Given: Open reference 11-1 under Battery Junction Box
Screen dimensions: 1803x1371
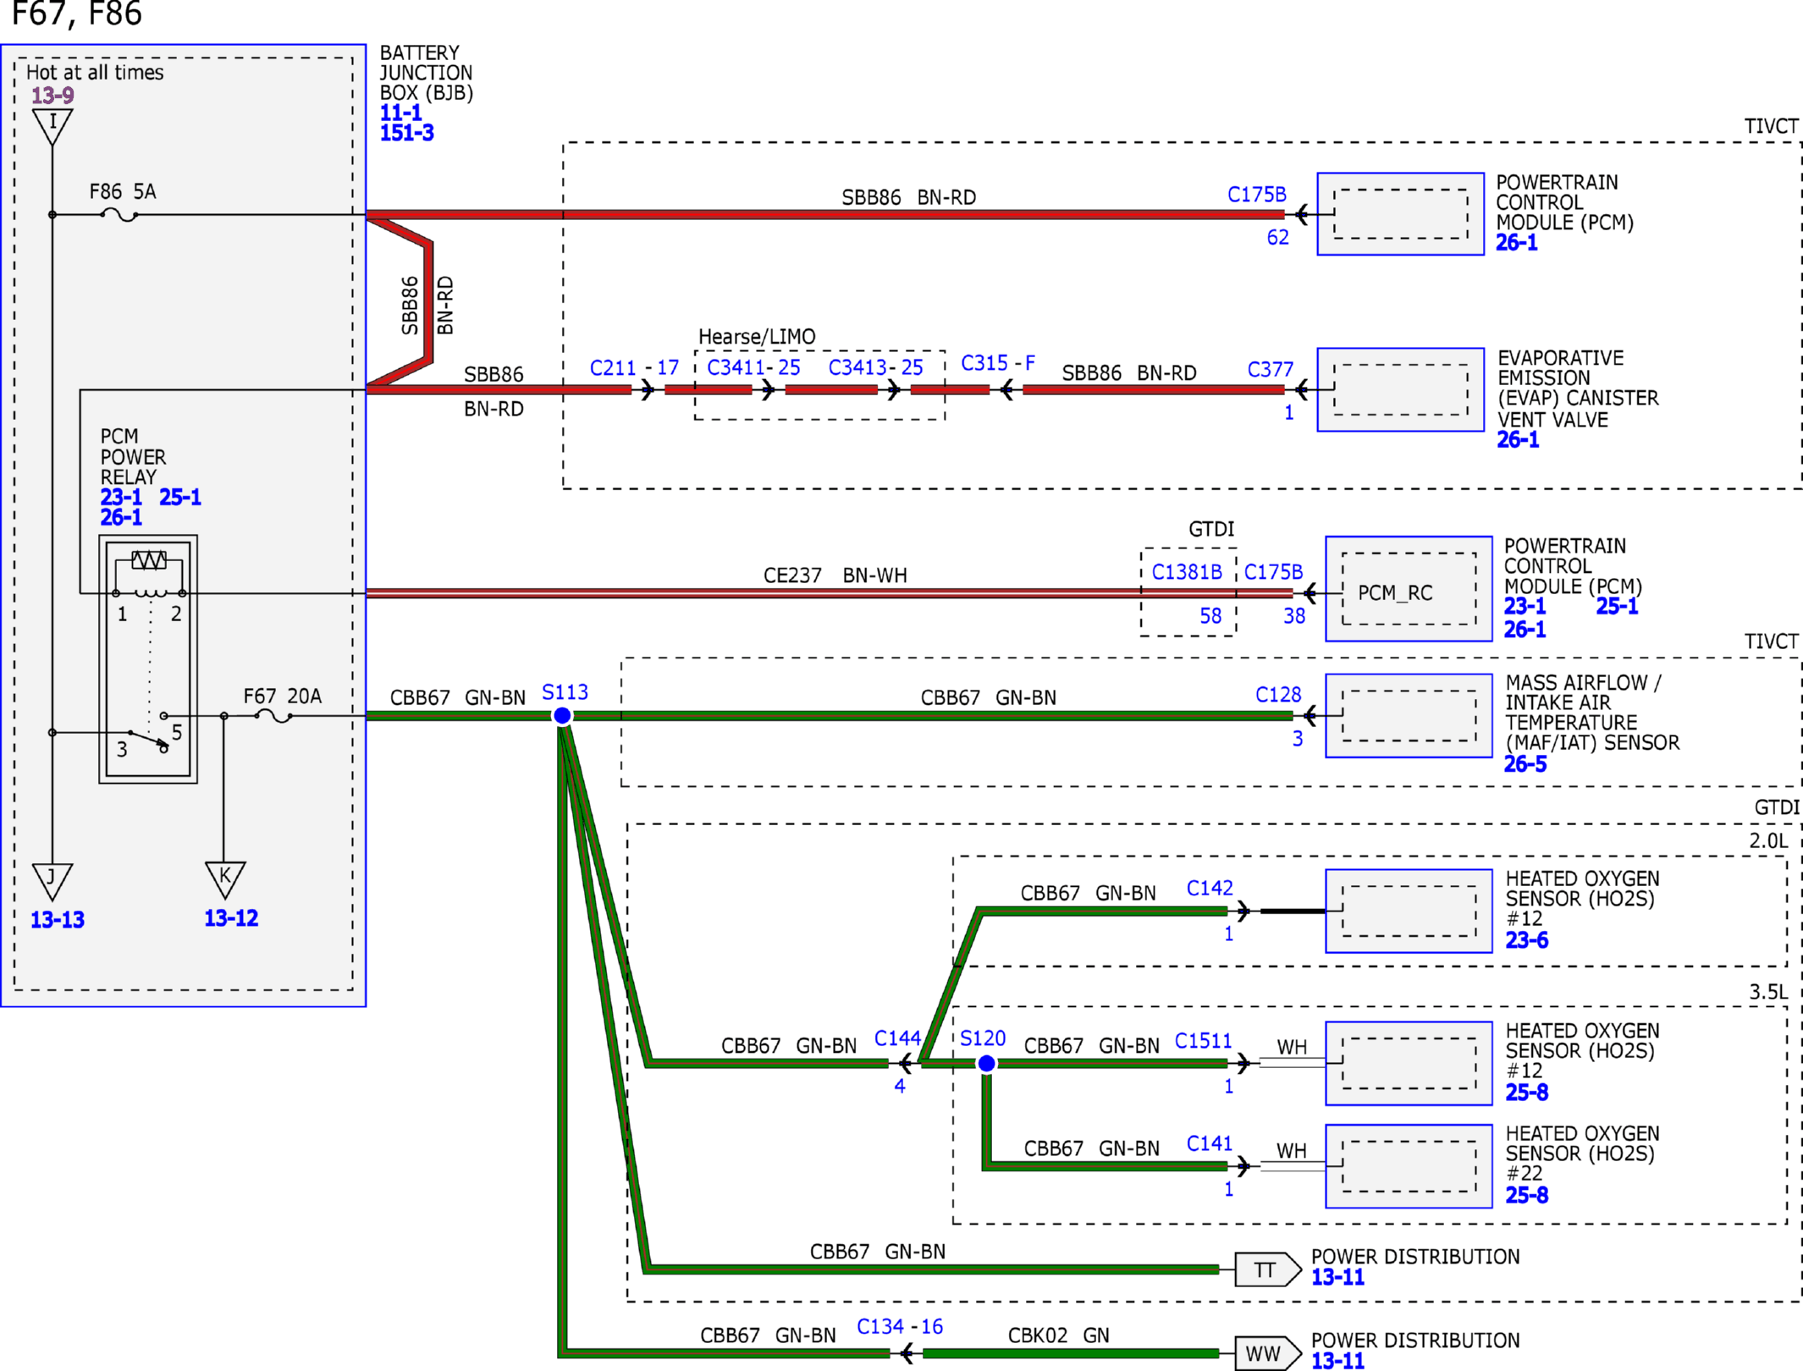Looking at the screenshot, I should 400,113.
